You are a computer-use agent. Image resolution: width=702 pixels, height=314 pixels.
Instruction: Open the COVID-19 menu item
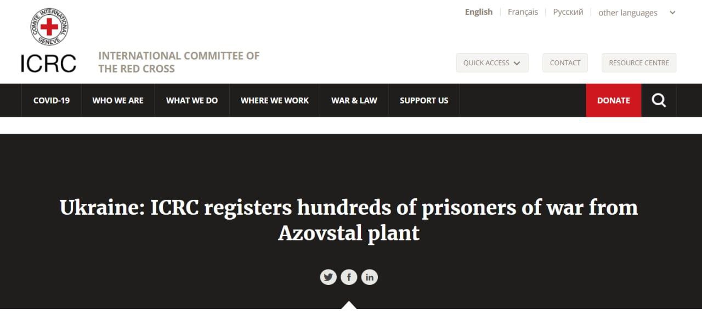52,100
